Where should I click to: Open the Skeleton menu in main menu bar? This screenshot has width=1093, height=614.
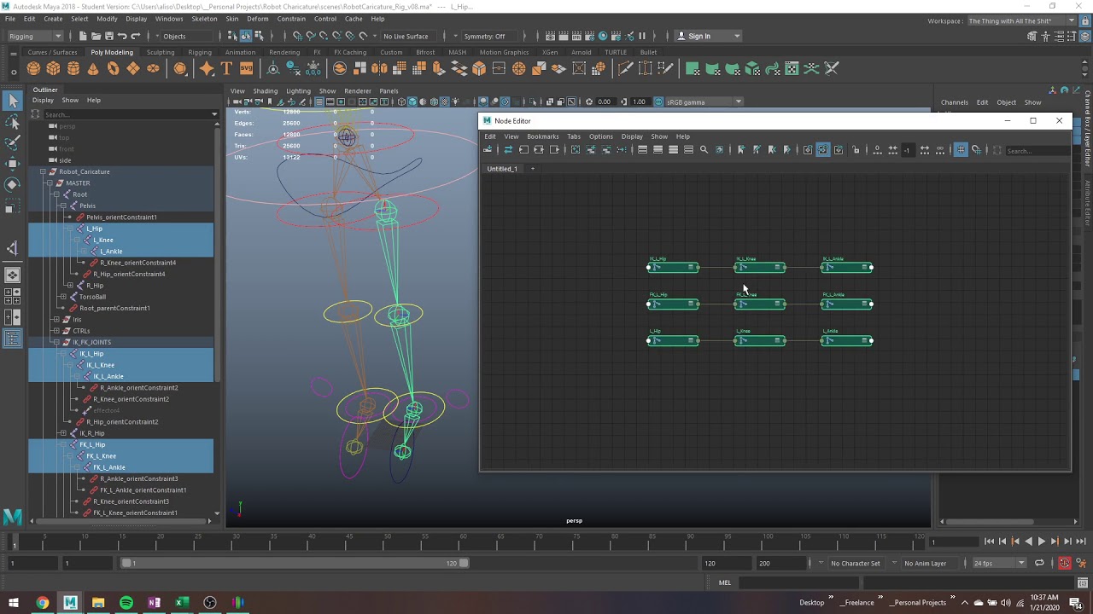click(x=204, y=19)
